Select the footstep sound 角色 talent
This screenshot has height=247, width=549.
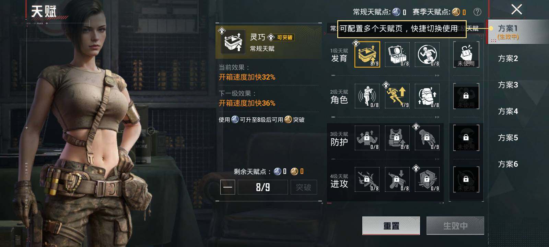(367, 96)
